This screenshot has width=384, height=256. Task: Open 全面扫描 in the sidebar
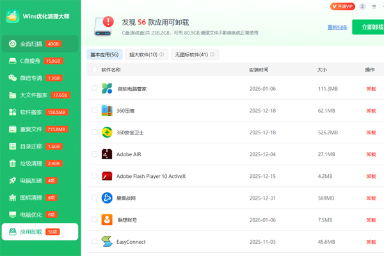(x=40, y=44)
